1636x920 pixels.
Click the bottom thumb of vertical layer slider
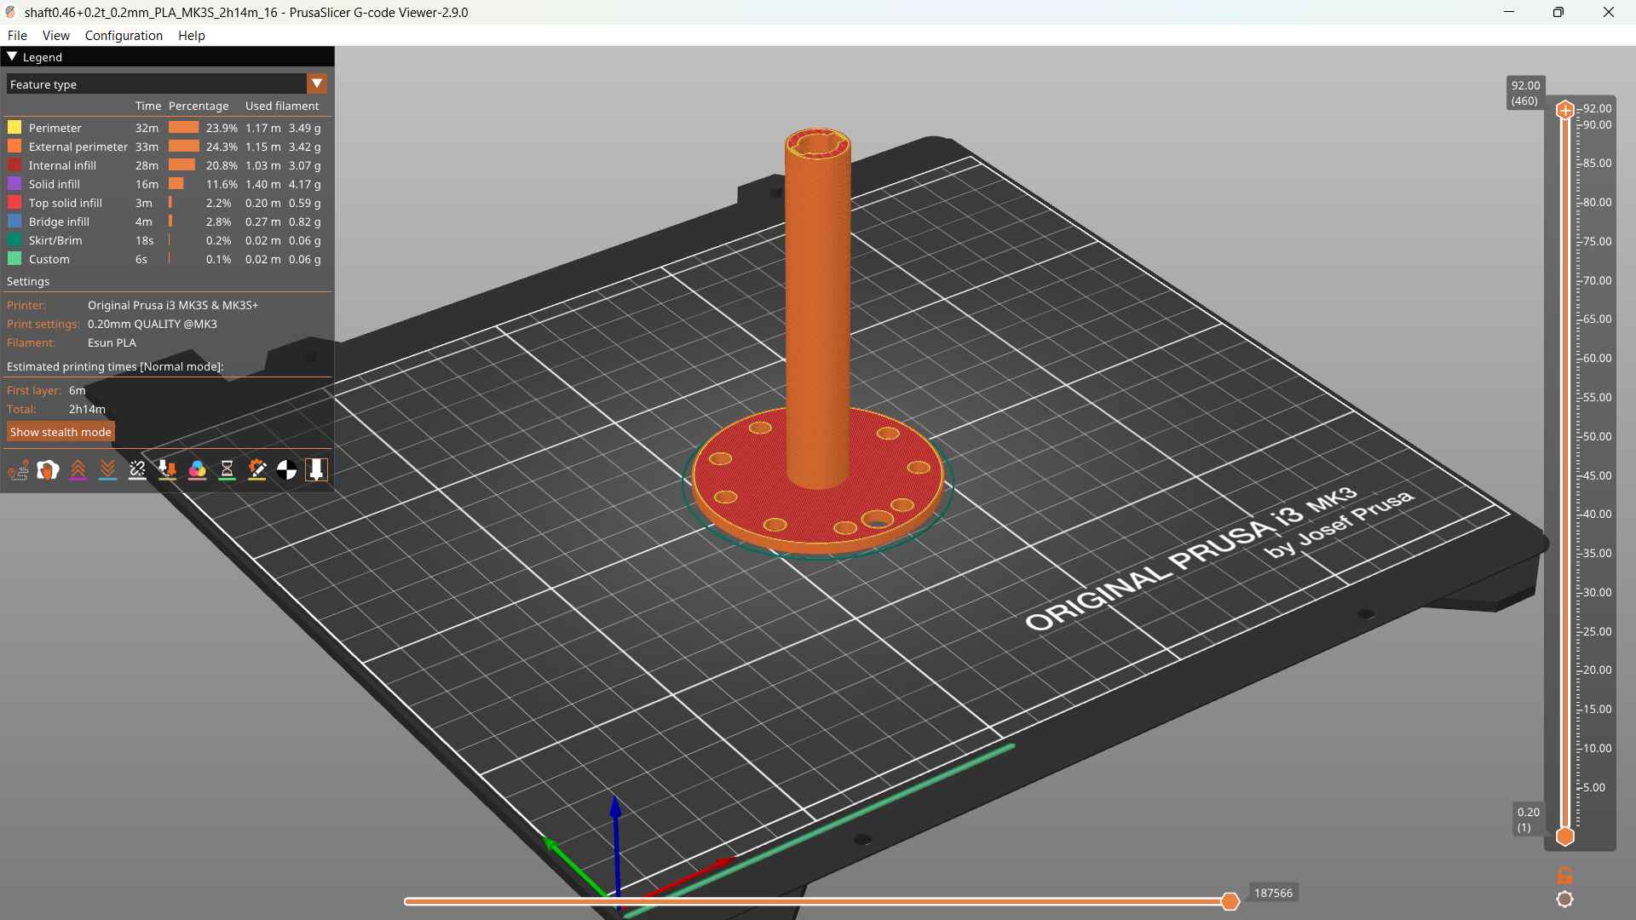(1565, 837)
